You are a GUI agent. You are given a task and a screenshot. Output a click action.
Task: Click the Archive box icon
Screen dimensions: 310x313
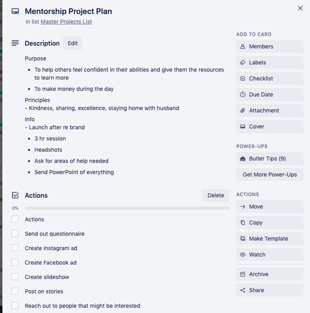pyautogui.click(x=243, y=274)
